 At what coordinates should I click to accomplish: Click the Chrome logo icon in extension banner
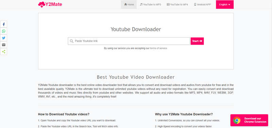point(237,120)
